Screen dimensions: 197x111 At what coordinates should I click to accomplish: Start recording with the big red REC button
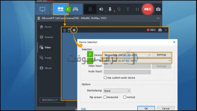pyautogui.click(x=148, y=9)
